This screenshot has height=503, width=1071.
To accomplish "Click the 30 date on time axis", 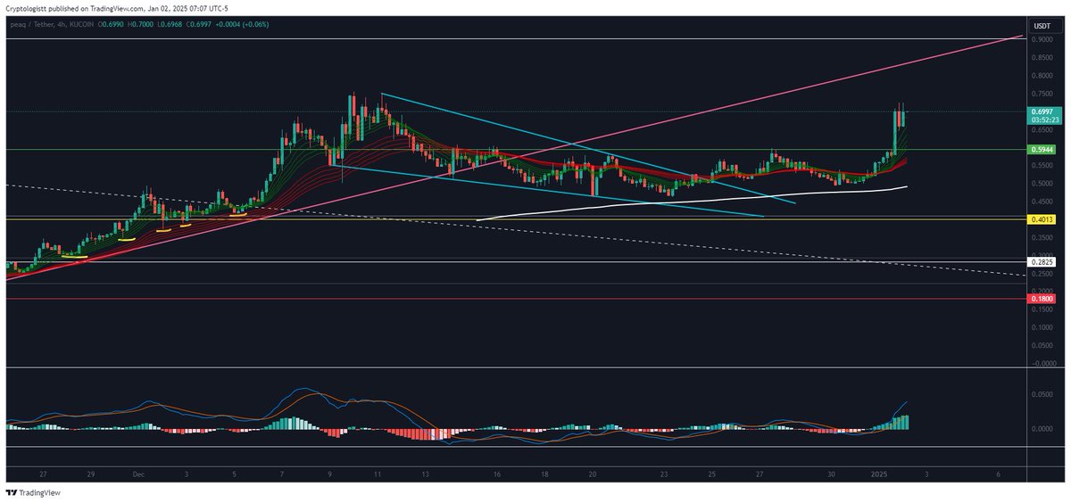I will click(x=831, y=476).
